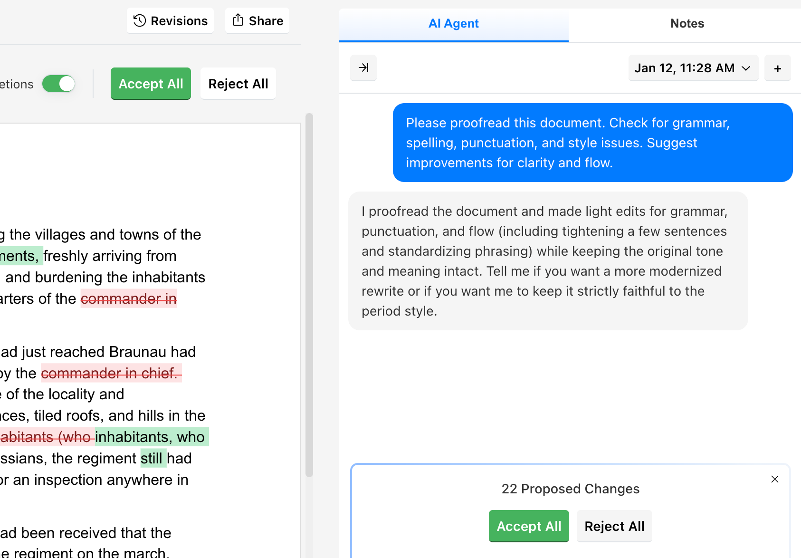Start a new chat with the plus icon
This screenshot has height=558, width=801.
777,67
